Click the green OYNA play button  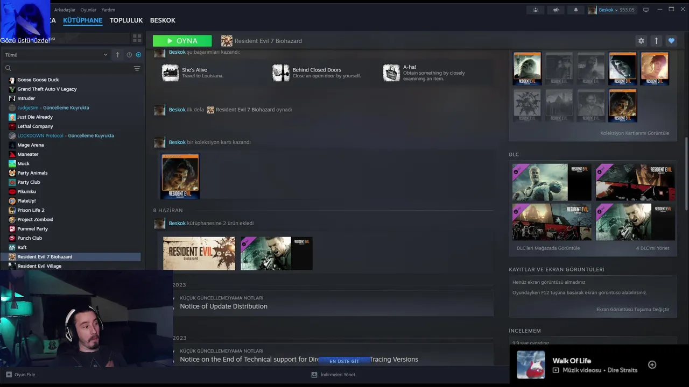click(x=182, y=41)
